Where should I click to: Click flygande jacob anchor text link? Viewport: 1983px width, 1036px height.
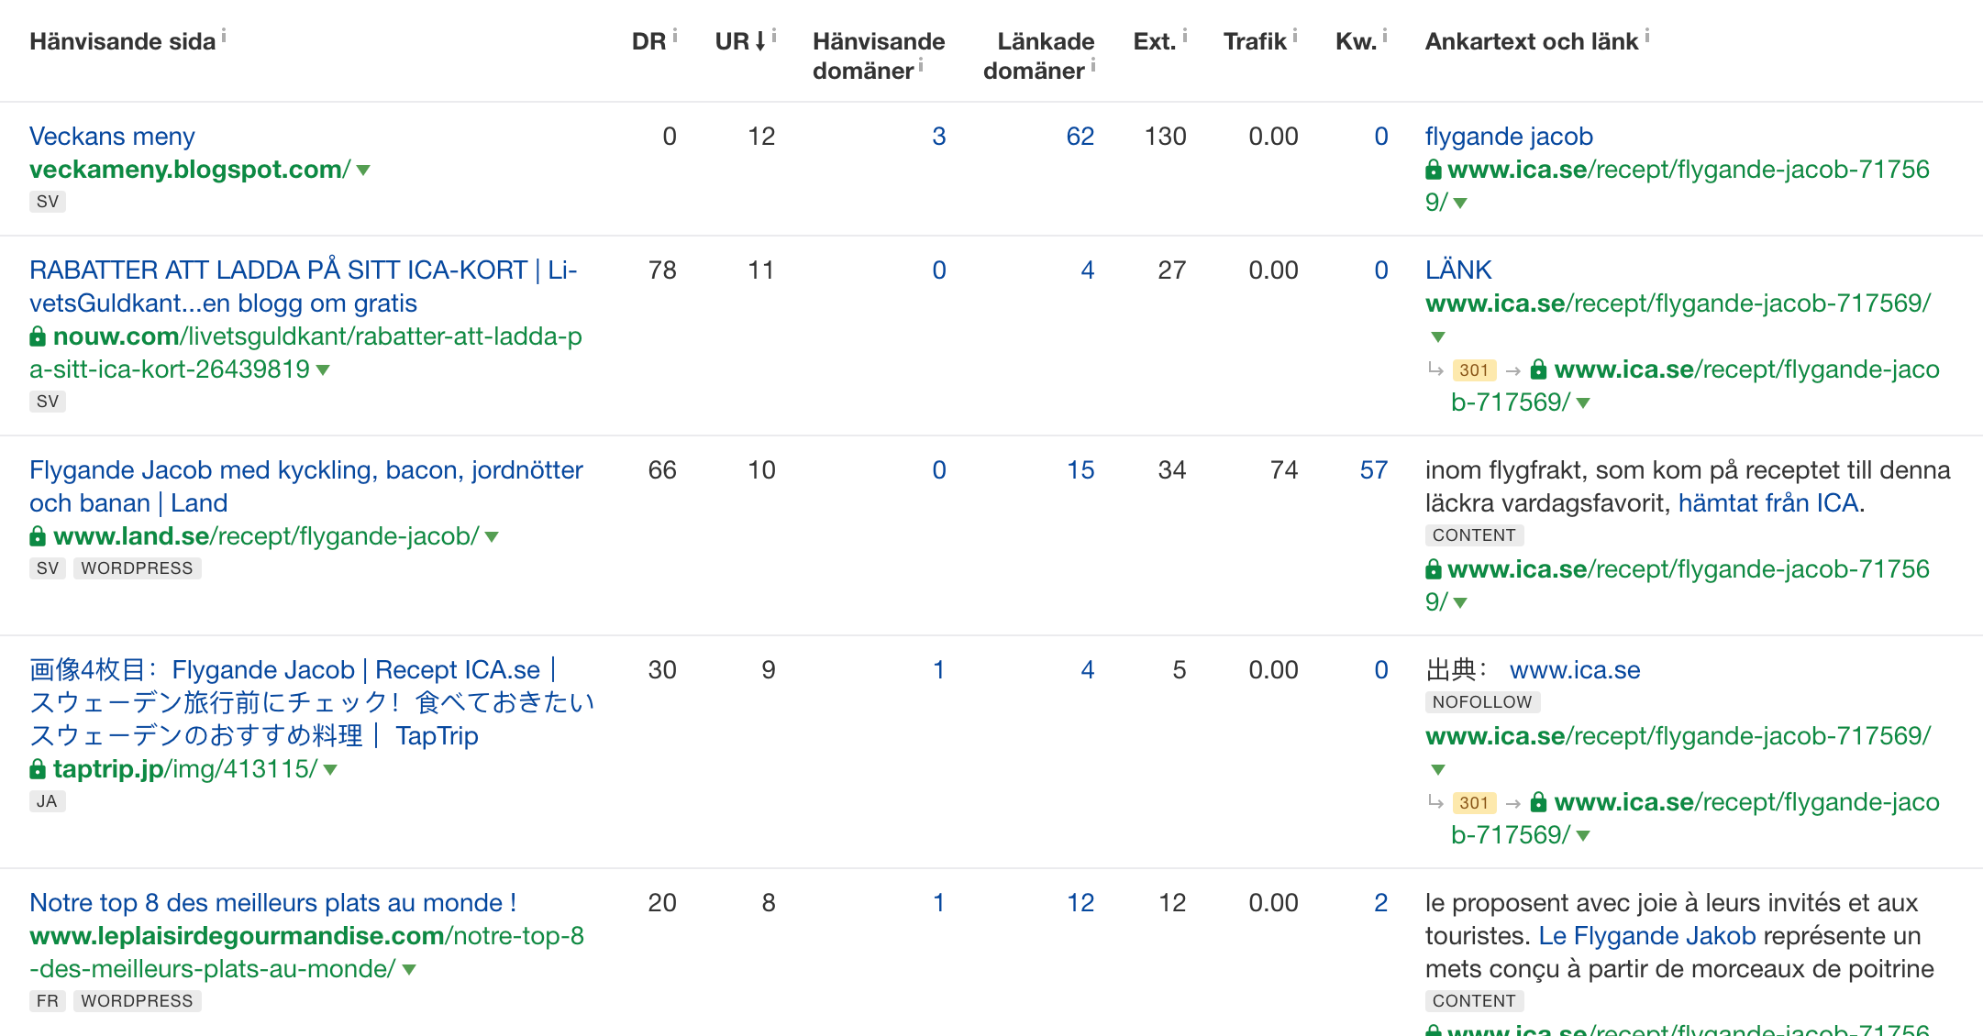click(x=1509, y=136)
